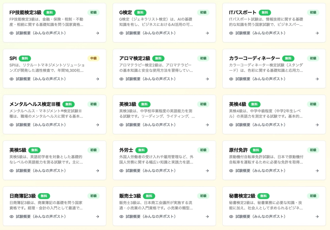The height and width of the screenshot is (230, 330).
Task: Click the arrow on the カラーコーディネーター card
Action: [x=317, y=79]
